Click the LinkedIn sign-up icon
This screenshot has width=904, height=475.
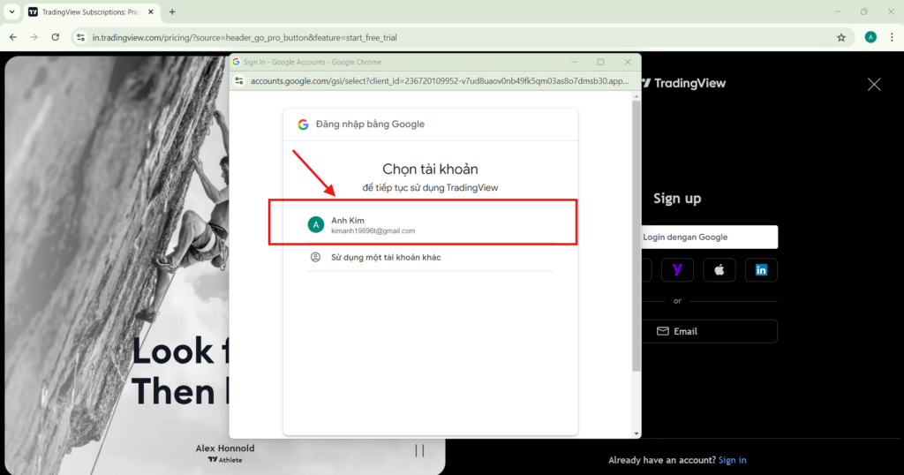coord(761,270)
